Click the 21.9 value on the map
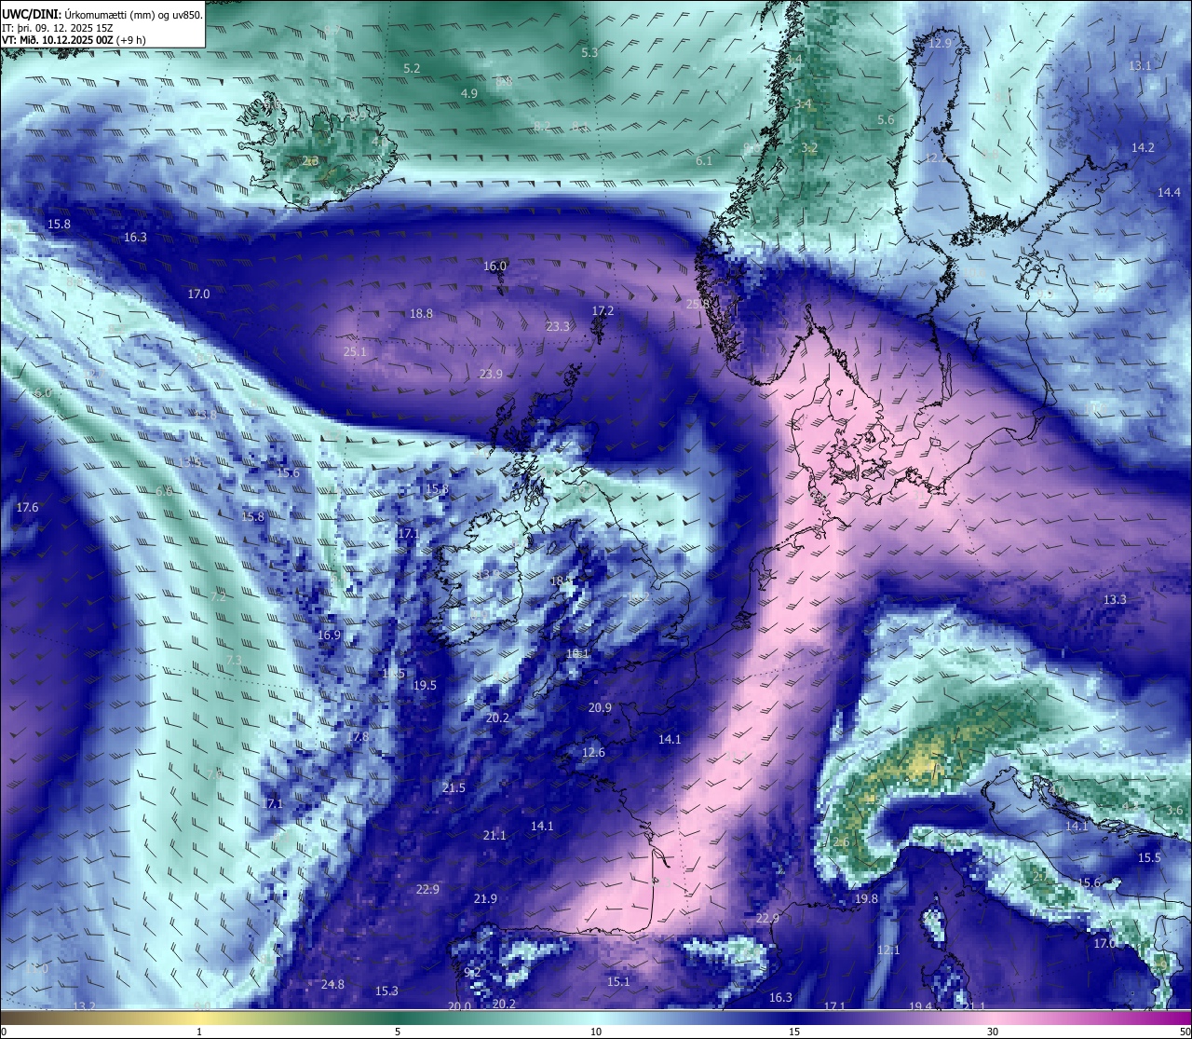This screenshot has height=1039, width=1192. (485, 899)
